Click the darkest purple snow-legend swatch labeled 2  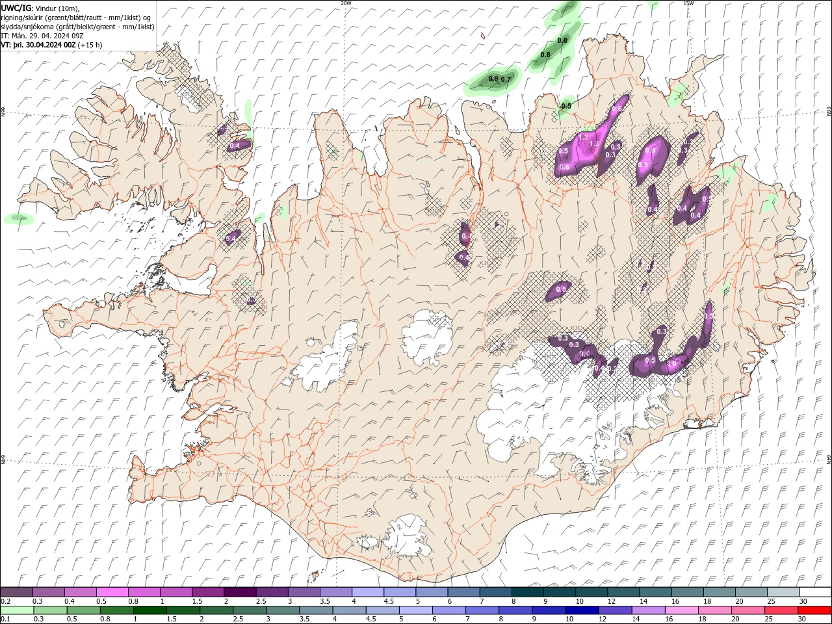[x=240, y=592]
